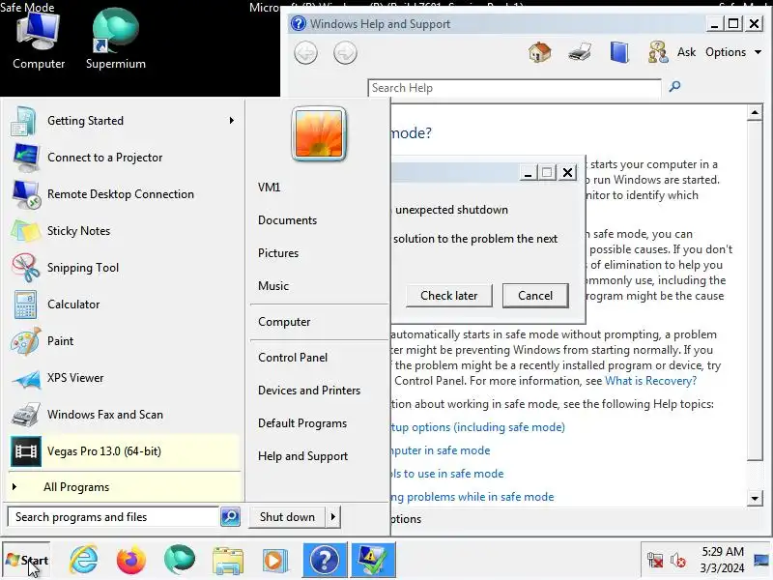Open the tools to use in safe mode link
The image size is (773, 580).
(x=447, y=474)
